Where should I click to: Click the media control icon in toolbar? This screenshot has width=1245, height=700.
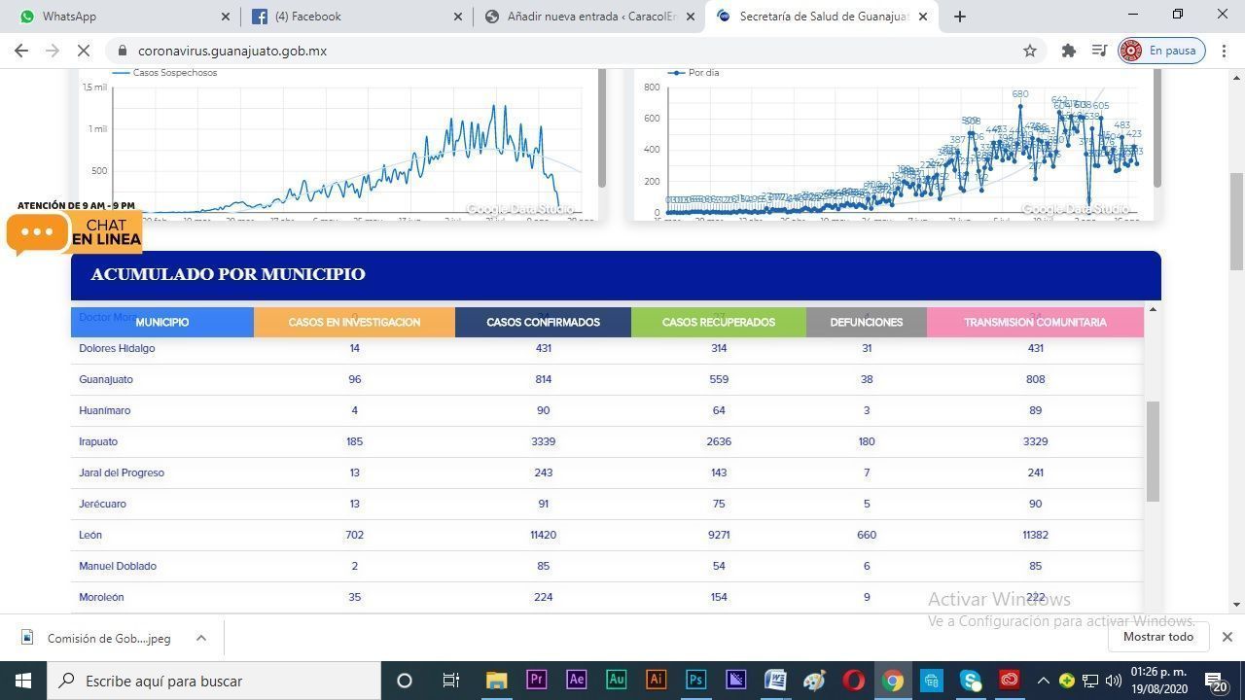1099,51
